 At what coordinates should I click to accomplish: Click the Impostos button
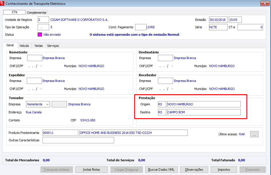(224, 170)
